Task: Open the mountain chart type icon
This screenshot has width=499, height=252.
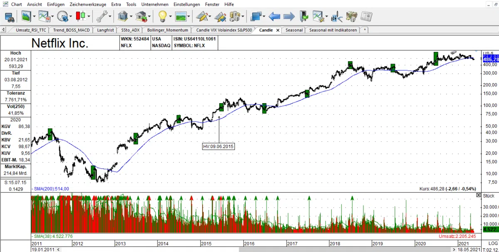Action: click(x=26, y=17)
